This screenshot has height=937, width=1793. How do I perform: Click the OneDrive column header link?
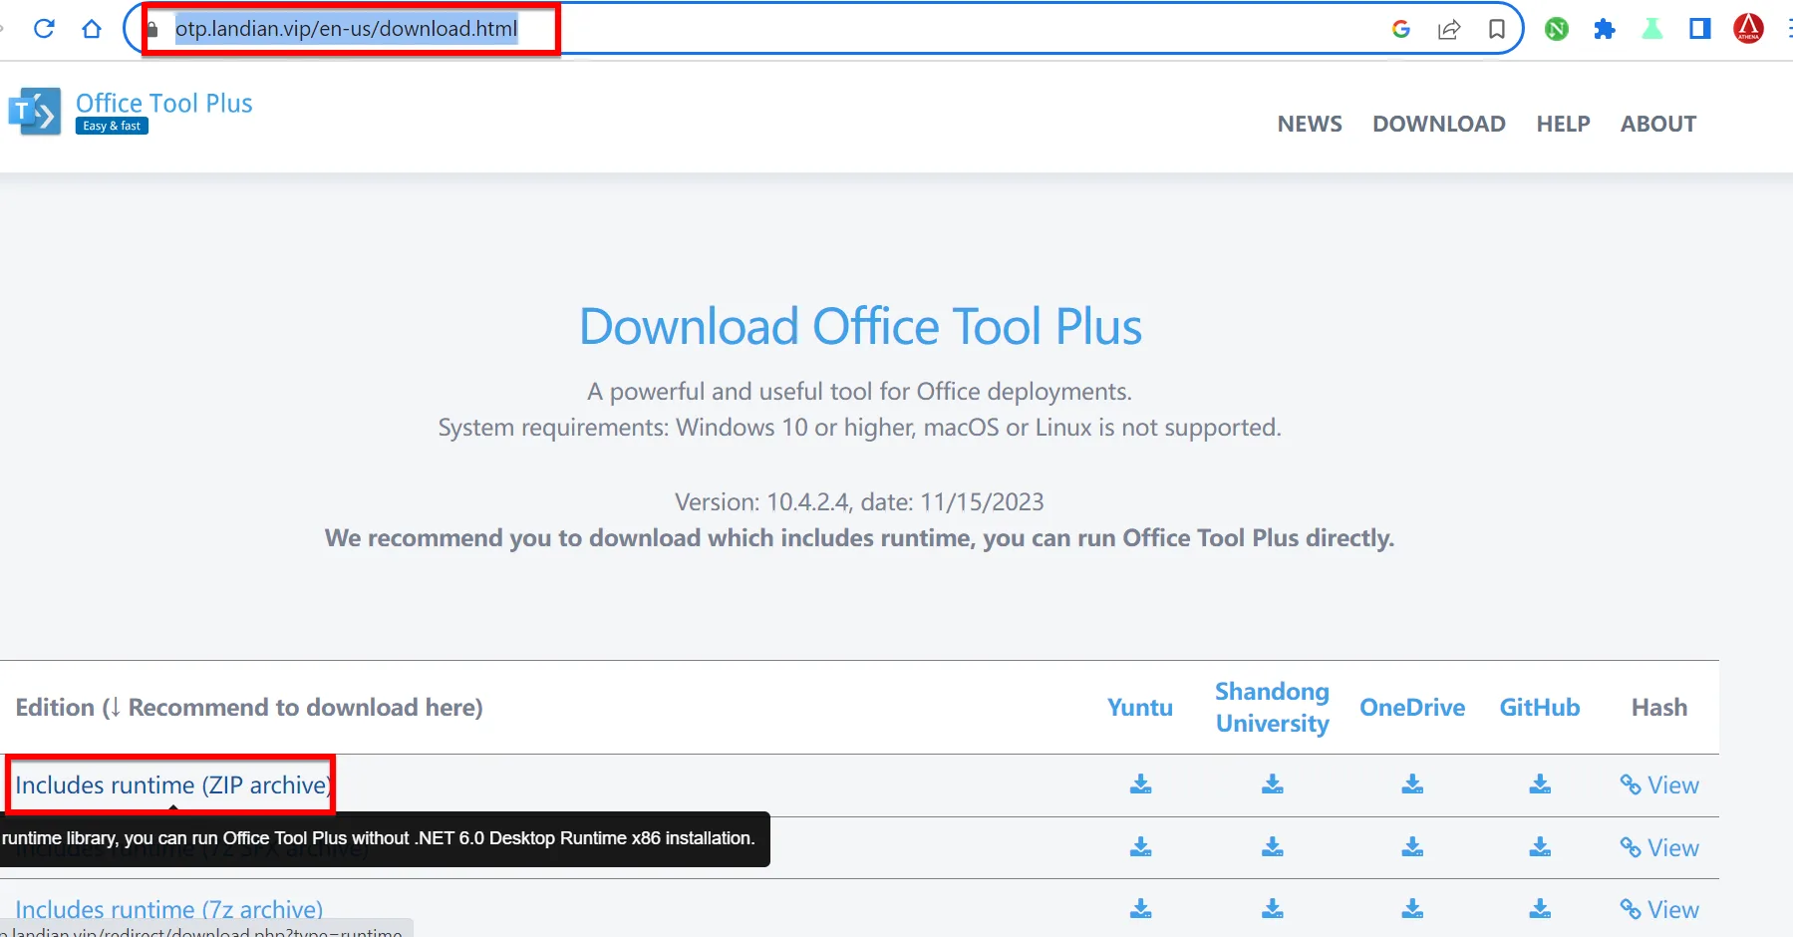coord(1412,707)
